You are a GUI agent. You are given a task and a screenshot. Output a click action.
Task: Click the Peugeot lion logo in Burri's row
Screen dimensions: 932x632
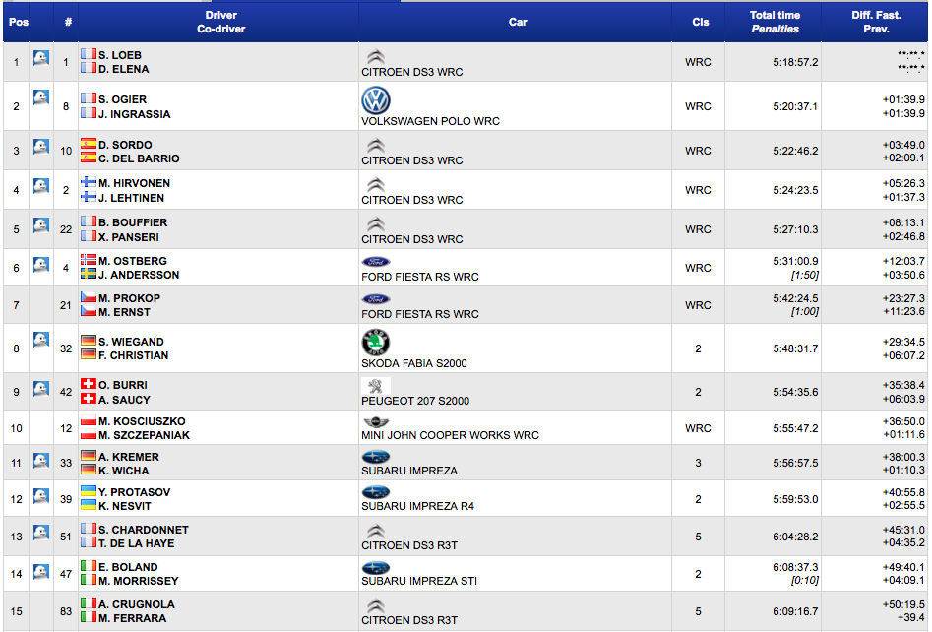click(x=376, y=387)
